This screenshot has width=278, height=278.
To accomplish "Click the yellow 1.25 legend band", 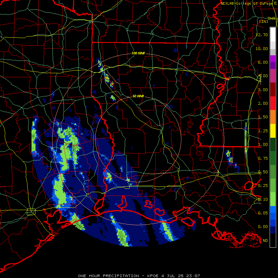I will click(x=273, y=131).
